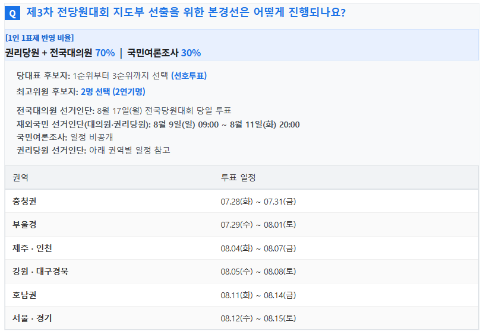Click the blue Q icon

(x=12, y=13)
